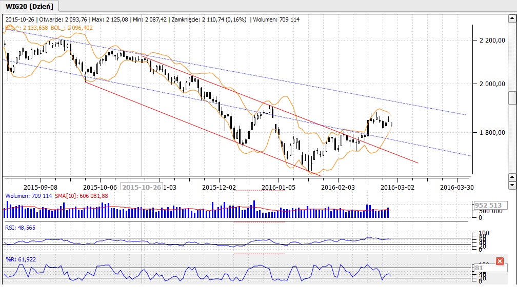The image size is (517, 305).
Task: Click the %R: 61,922 label
Action: click(21, 259)
